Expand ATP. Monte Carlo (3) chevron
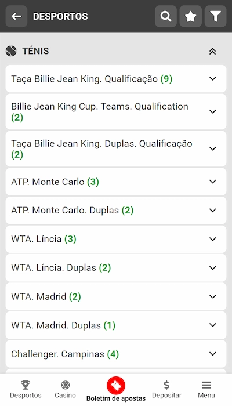The height and width of the screenshot is (406, 232). (x=213, y=182)
